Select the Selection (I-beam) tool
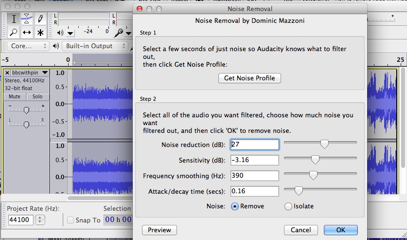The width and height of the screenshot is (407, 240). [14, 19]
